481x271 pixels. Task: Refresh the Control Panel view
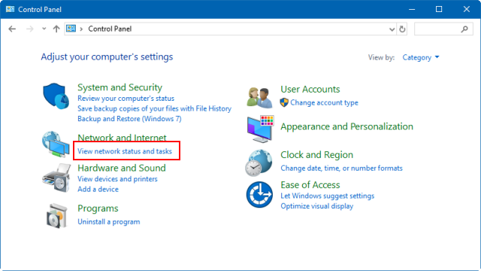402,29
